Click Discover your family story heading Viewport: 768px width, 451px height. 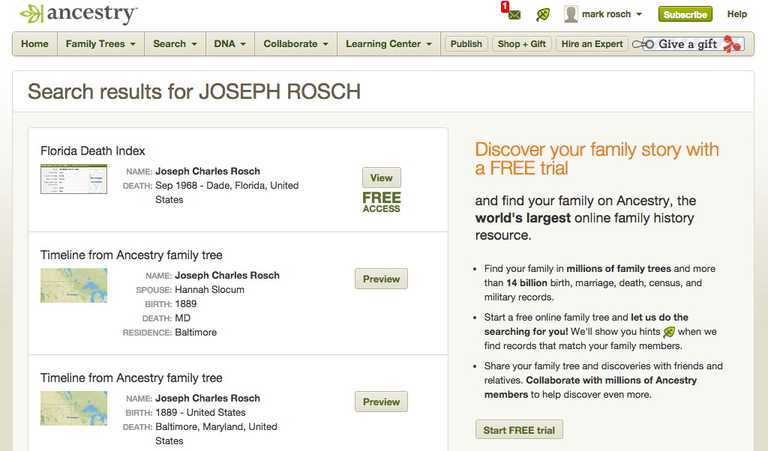[x=597, y=159]
